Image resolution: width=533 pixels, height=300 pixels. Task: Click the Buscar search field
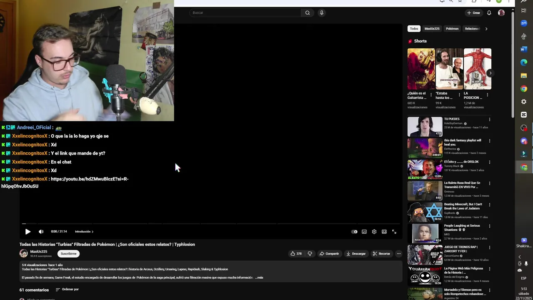(x=246, y=12)
